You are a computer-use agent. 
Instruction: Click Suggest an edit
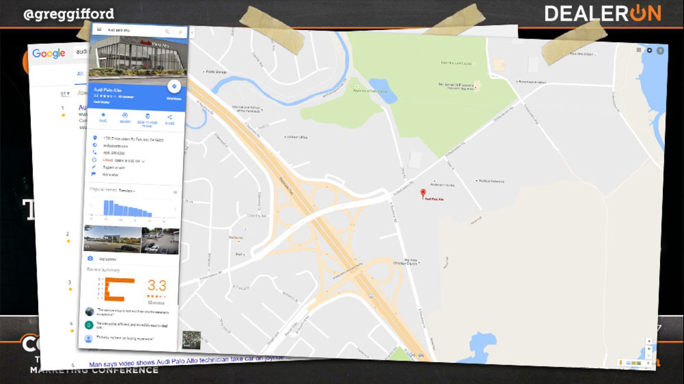[114, 167]
